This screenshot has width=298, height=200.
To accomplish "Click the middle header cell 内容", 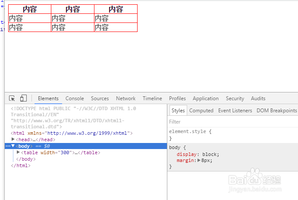I will [72, 9].
